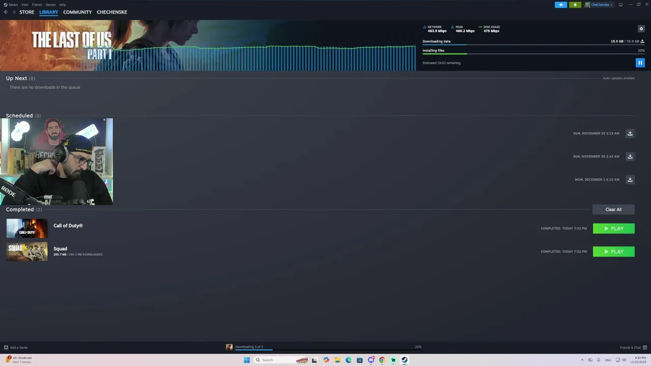The height and width of the screenshot is (366, 651).
Task: Select the Completed section heading
Action: pyautogui.click(x=20, y=209)
